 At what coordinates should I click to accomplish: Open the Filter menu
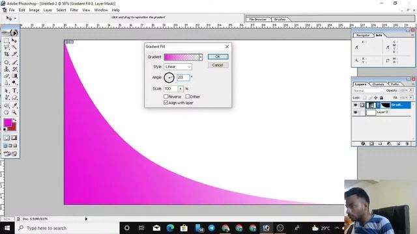pos(74,10)
